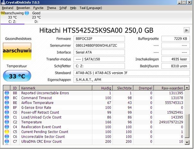Select the Load/Unload Cycle Count row
Image resolution: width=194 pixels, height=150 pixels.
[94, 117]
